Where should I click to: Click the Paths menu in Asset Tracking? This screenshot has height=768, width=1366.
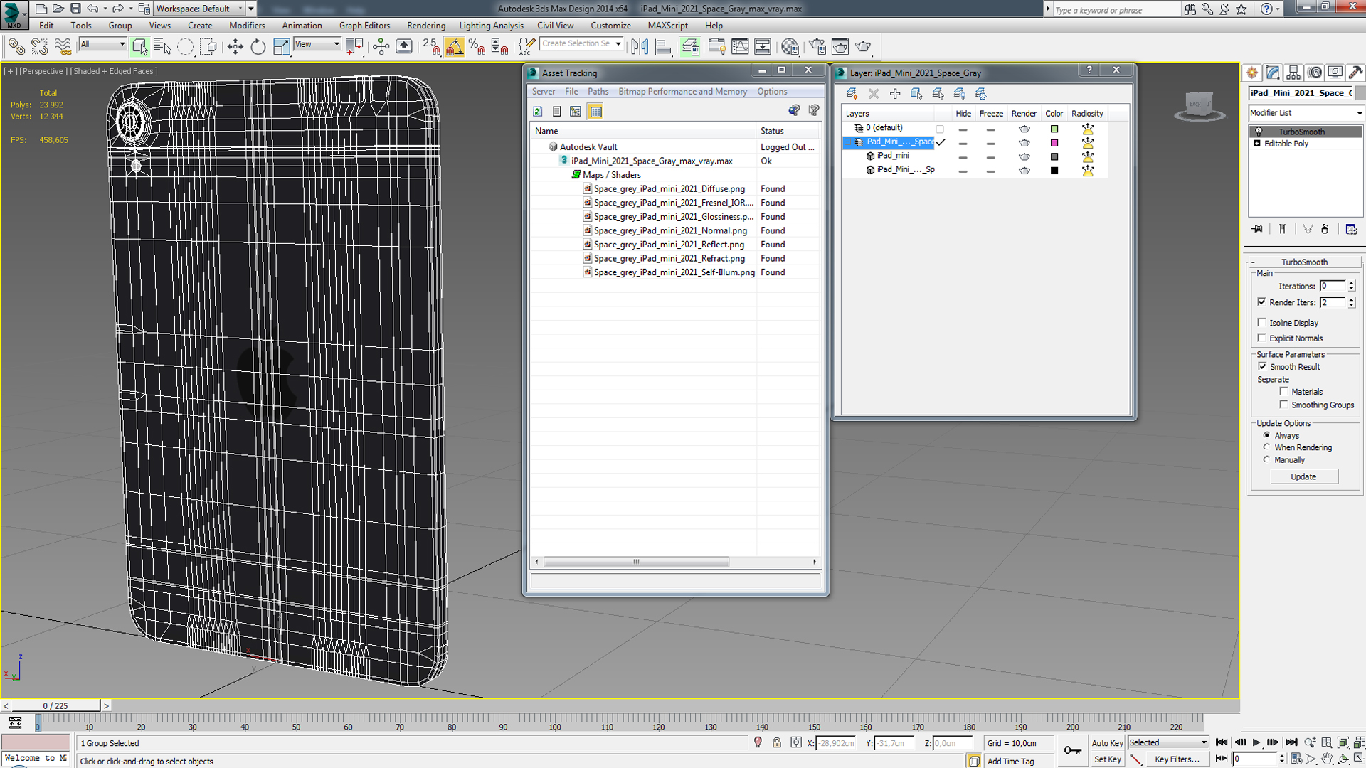(x=597, y=91)
